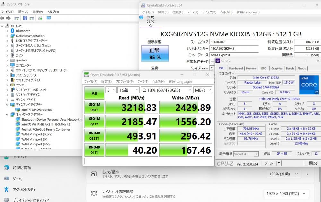Switch to the Memory tab in CPU-Z
Screen dimensions: 321x202
coord(251,69)
